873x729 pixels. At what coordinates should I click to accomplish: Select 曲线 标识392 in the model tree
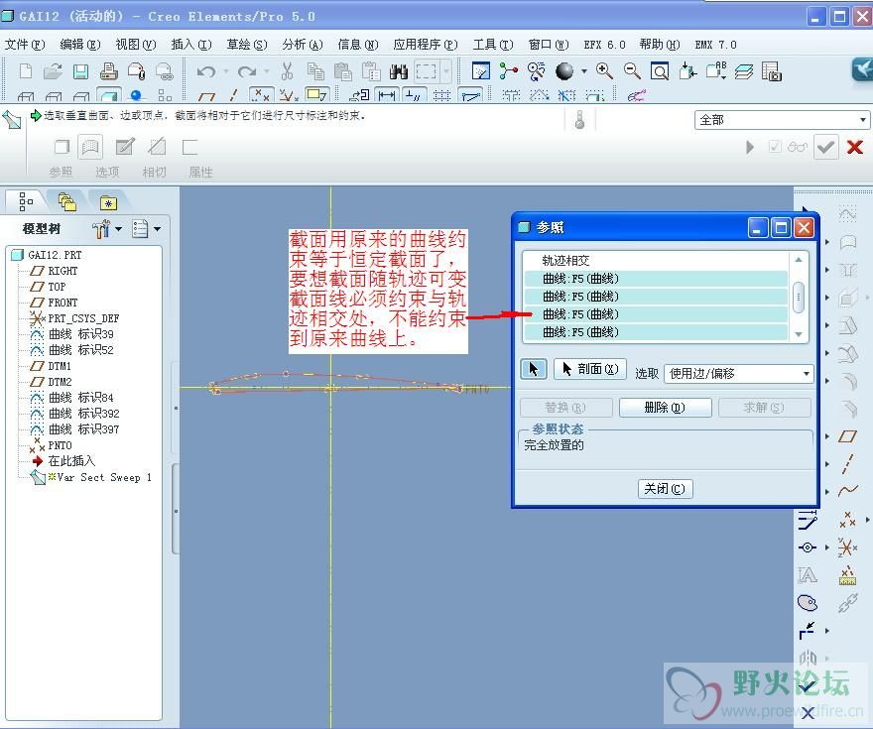pos(75,414)
